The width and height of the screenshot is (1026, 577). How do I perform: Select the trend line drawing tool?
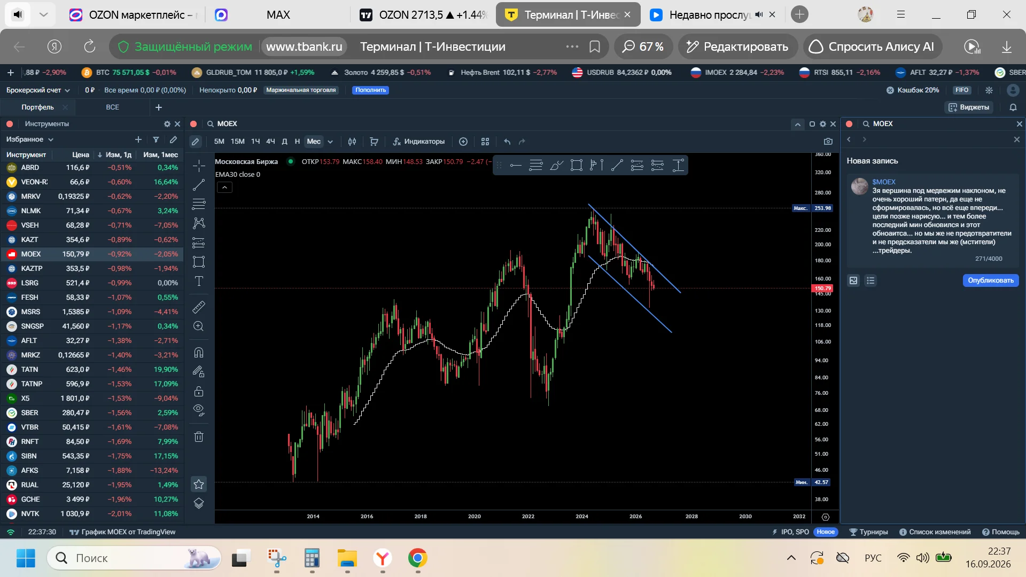tap(199, 185)
